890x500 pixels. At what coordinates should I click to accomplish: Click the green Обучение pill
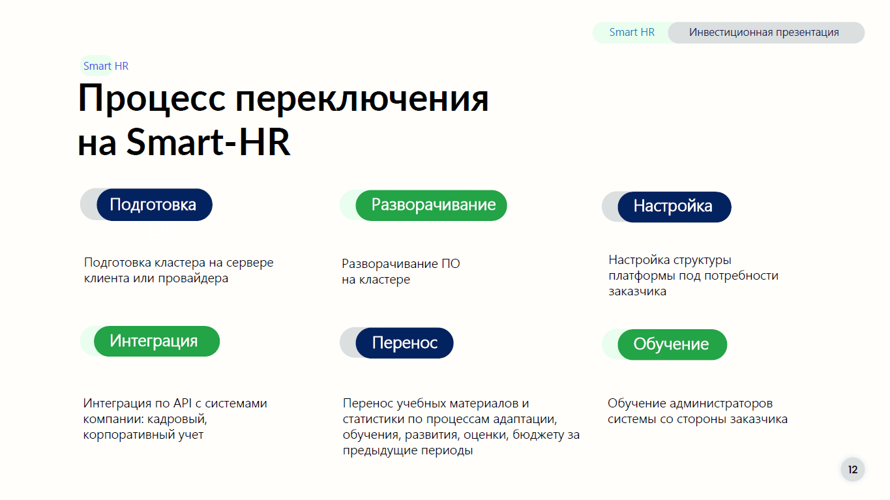pos(672,344)
